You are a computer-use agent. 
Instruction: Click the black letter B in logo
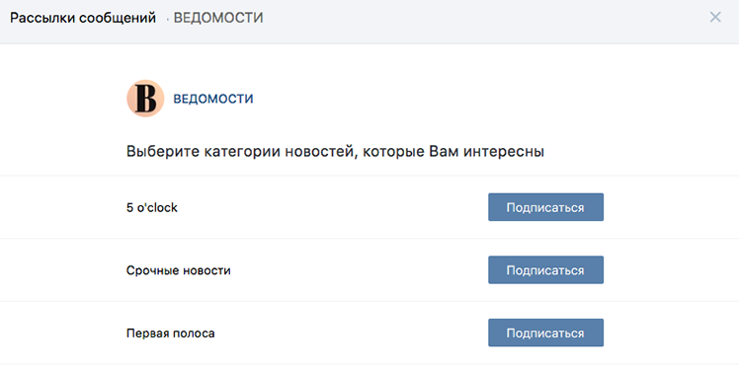(x=145, y=99)
